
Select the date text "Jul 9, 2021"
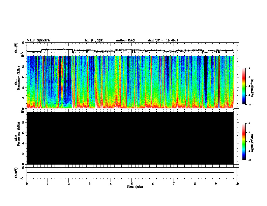click(x=94, y=40)
